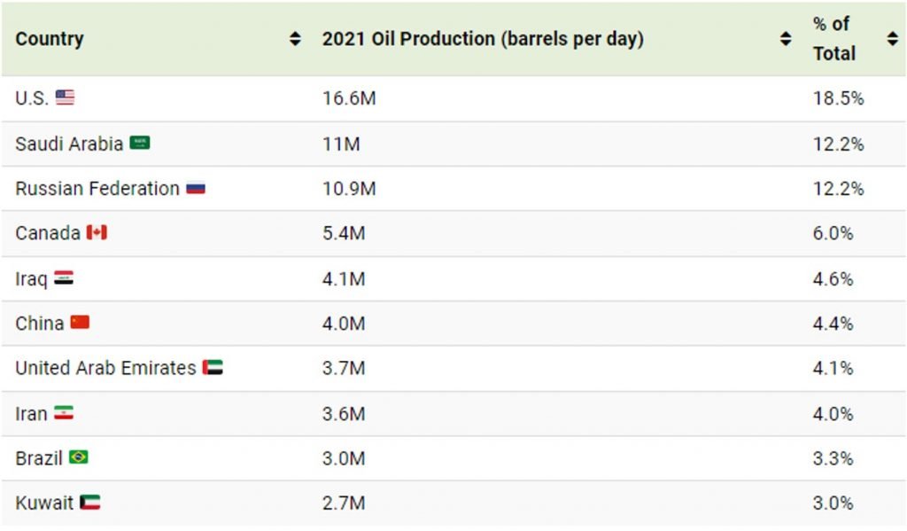Sort table by Country column arrows
This screenshot has height=531, width=907.
pos(295,39)
